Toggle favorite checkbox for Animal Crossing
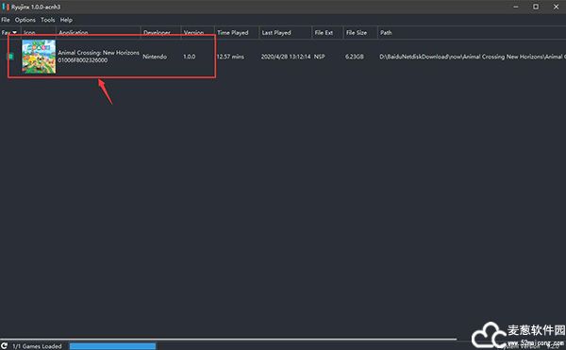The height and width of the screenshot is (350, 566). [10, 57]
